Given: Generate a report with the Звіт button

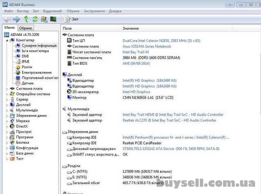Looking at the screenshot, I should click(71, 19).
